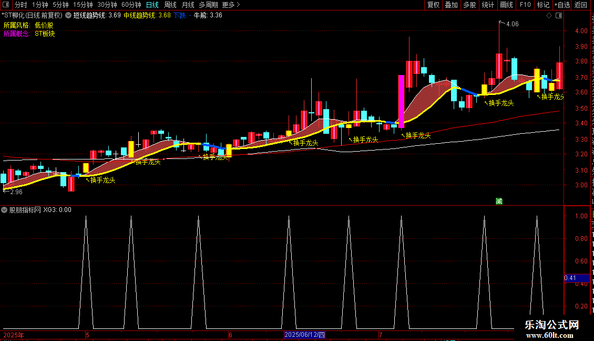Open the 复权 adjustment option
594x341 pixels.
[433, 5]
